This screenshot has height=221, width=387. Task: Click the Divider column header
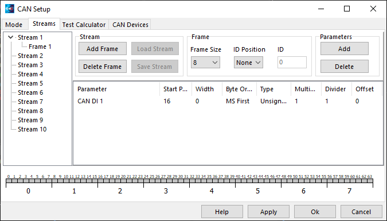coord(337,89)
